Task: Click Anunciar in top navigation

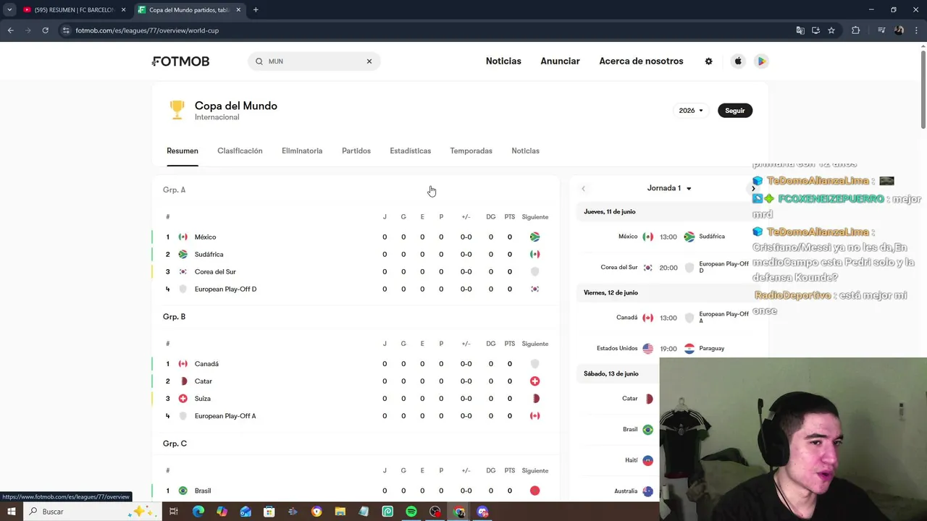Action: [x=560, y=62]
